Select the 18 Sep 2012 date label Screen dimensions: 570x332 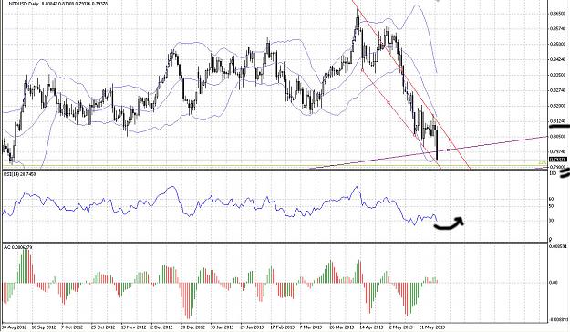pos(43,327)
